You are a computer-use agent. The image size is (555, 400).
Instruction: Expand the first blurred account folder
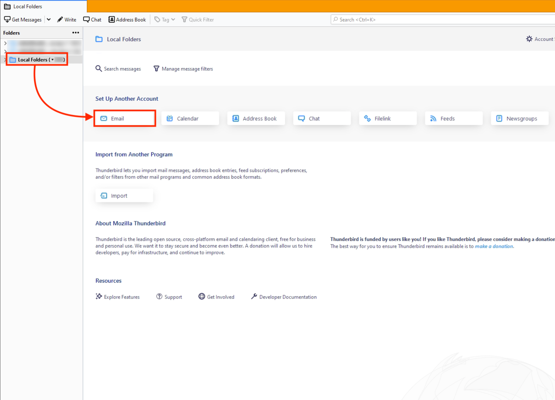point(5,43)
